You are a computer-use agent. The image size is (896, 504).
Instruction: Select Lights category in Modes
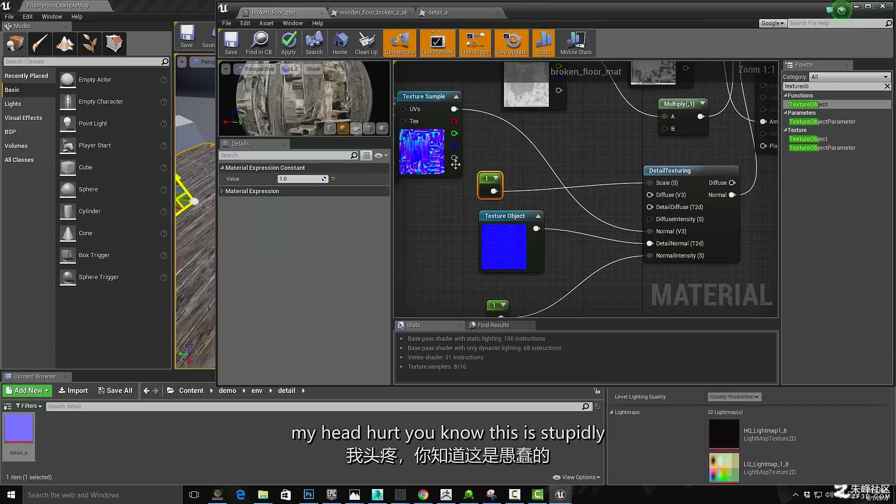point(13,104)
